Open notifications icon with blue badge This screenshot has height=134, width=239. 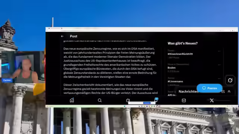pyautogui.click(x=156, y=100)
